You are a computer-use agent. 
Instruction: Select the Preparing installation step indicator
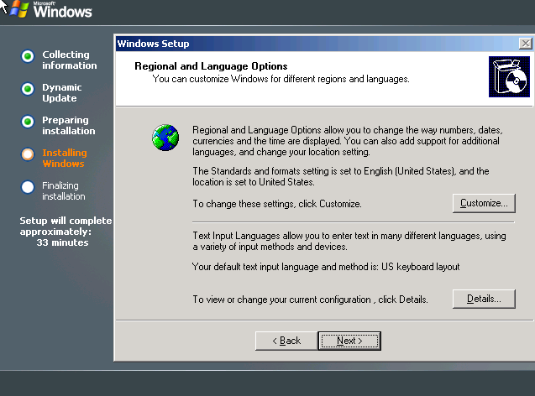28,122
